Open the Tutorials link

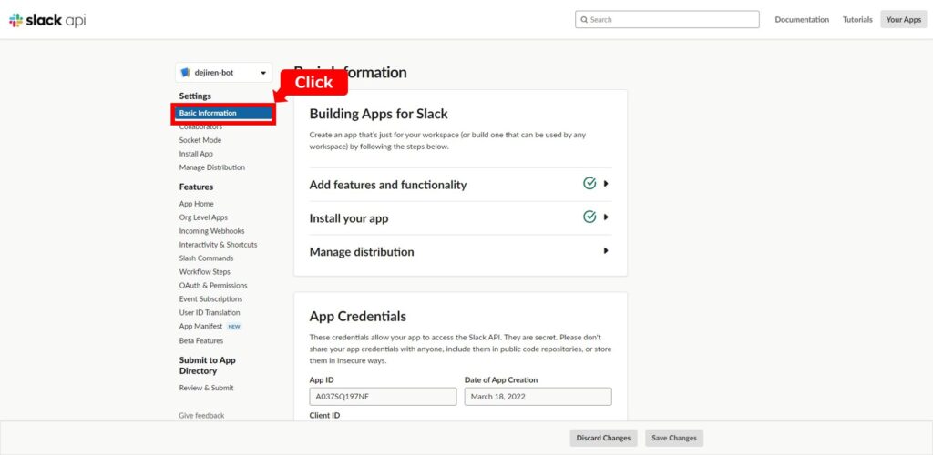[x=856, y=20]
